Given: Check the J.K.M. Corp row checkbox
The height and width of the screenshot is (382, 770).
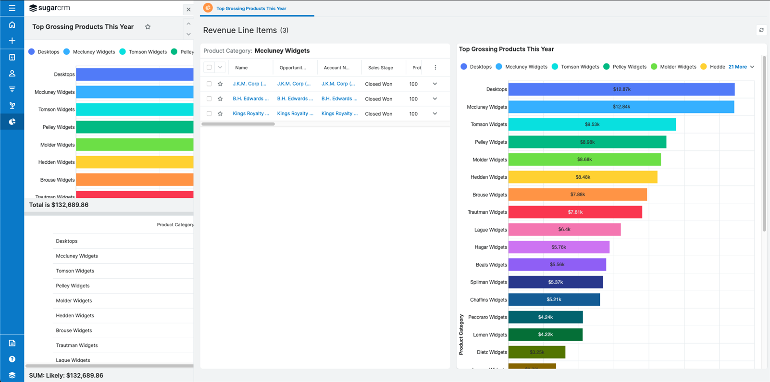Looking at the screenshot, I should tap(209, 84).
